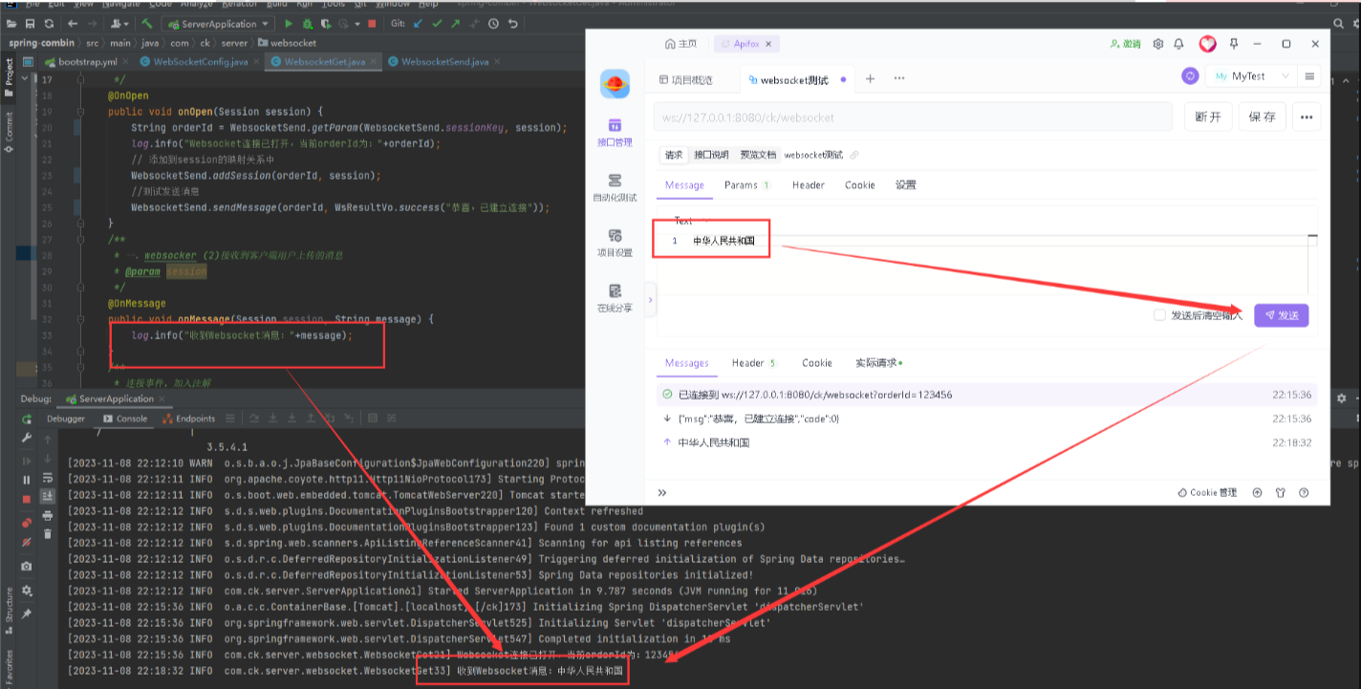This screenshot has width=1361, height=689.
Task: Click Mute Breakpoints icon in Debug panel
Action: pyautogui.click(x=27, y=542)
